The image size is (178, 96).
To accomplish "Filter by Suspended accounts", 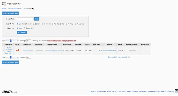I will click(25, 28).
